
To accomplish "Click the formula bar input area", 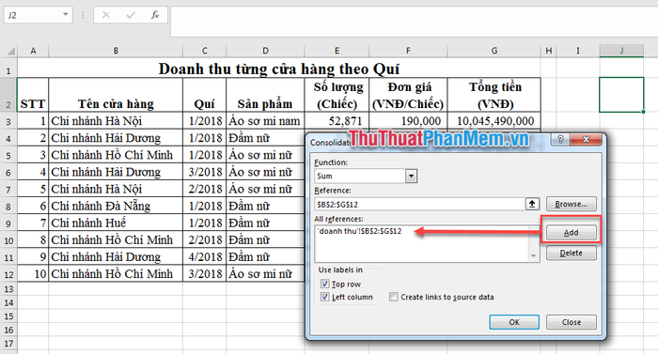I will 414,21.
